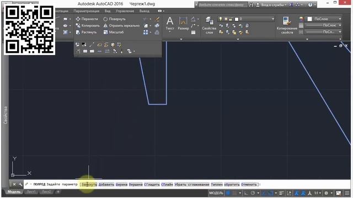
Task: Open the Вывод ribbon tab
Action: click(145, 11)
